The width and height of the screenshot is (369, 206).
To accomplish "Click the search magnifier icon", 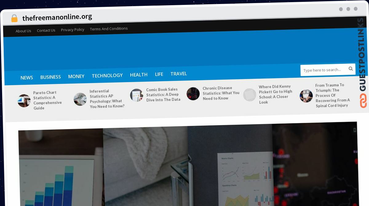I will 351,69.
